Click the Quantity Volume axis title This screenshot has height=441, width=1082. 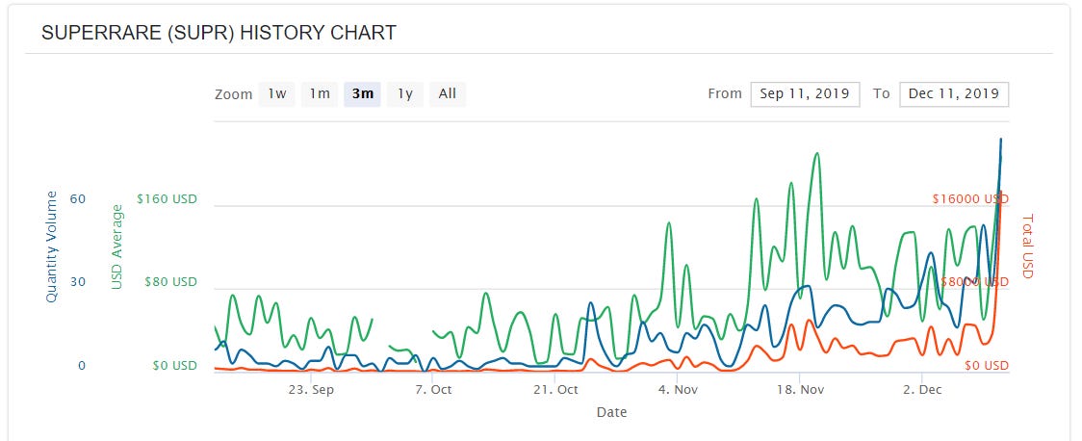pos(52,247)
